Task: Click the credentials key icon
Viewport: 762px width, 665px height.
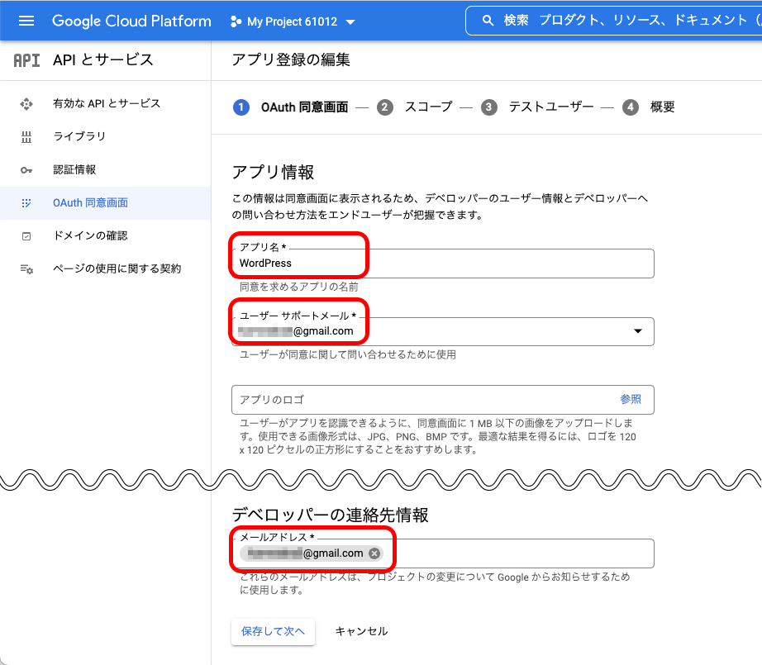Action: 26,170
